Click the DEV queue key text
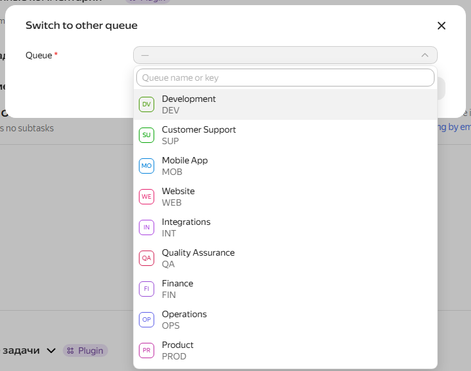471x371 pixels. (x=171, y=110)
